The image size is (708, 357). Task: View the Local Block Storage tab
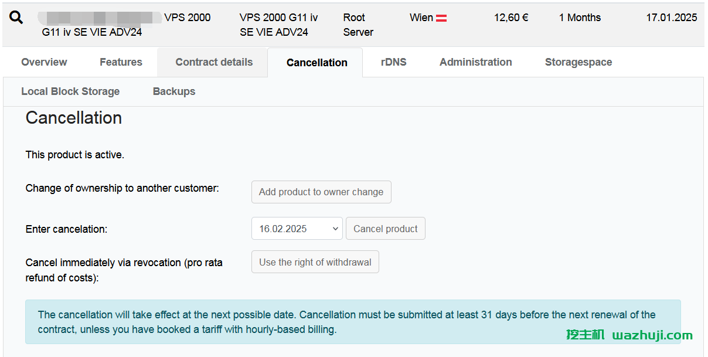coord(70,91)
